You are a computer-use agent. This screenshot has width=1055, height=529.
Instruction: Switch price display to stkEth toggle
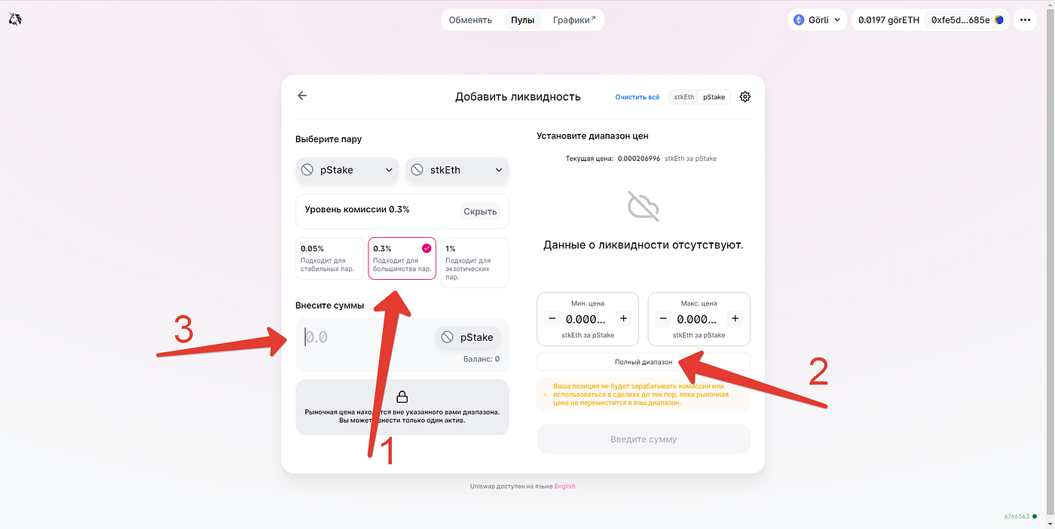point(684,97)
